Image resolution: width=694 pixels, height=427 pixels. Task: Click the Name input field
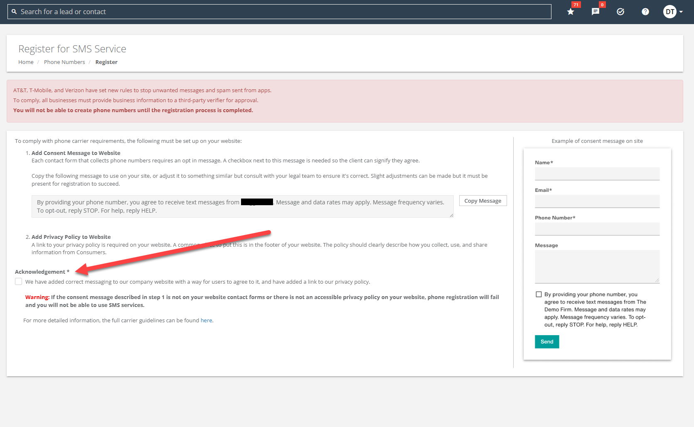click(597, 174)
